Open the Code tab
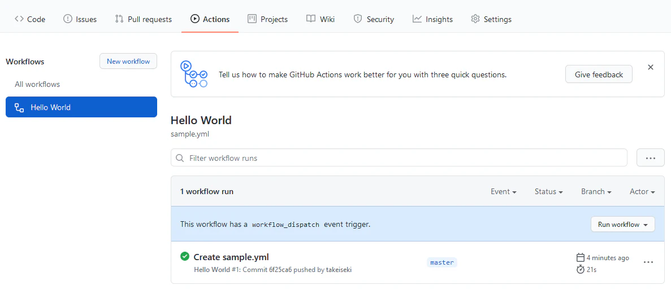The width and height of the screenshot is (671, 294). click(30, 19)
